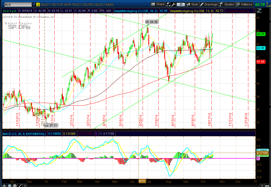Click the L: 42.51 low value
The width and height of the screenshot is (271, 187).
[67, 11]
